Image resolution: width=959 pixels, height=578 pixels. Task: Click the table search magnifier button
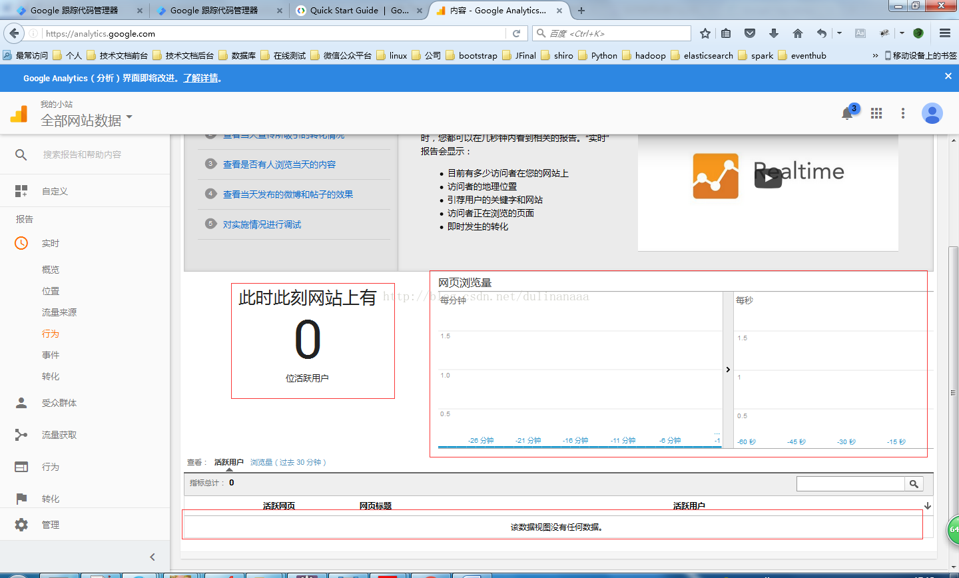point(914,484)
